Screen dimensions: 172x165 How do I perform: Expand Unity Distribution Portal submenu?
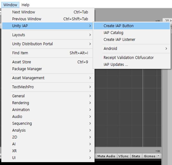[x=48, y=44]
